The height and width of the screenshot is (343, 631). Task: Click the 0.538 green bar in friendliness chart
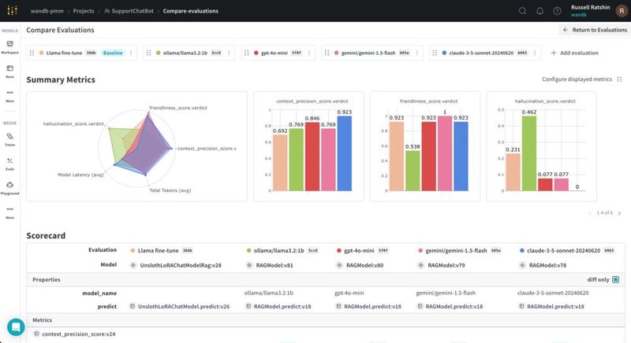(x=413, y=171)
